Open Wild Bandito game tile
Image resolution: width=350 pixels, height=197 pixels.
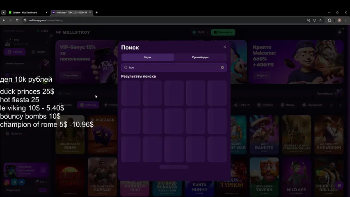(x=264, y=135)
